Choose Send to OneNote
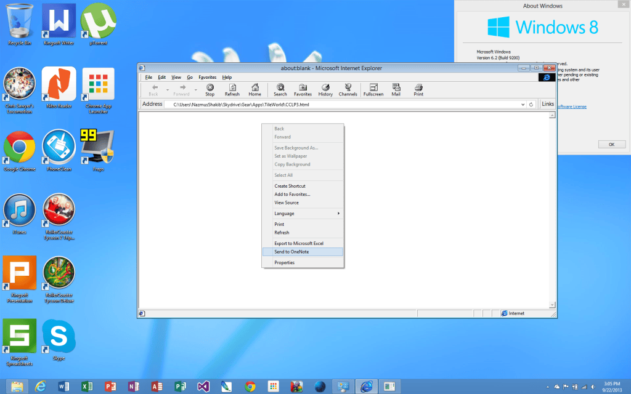 tap(303, 252)
